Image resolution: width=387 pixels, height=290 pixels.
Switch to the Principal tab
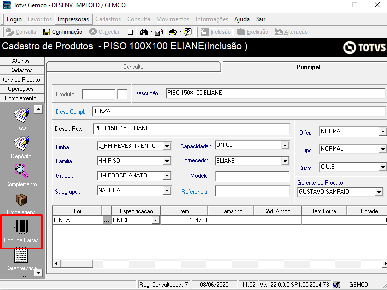coord(308,67)
